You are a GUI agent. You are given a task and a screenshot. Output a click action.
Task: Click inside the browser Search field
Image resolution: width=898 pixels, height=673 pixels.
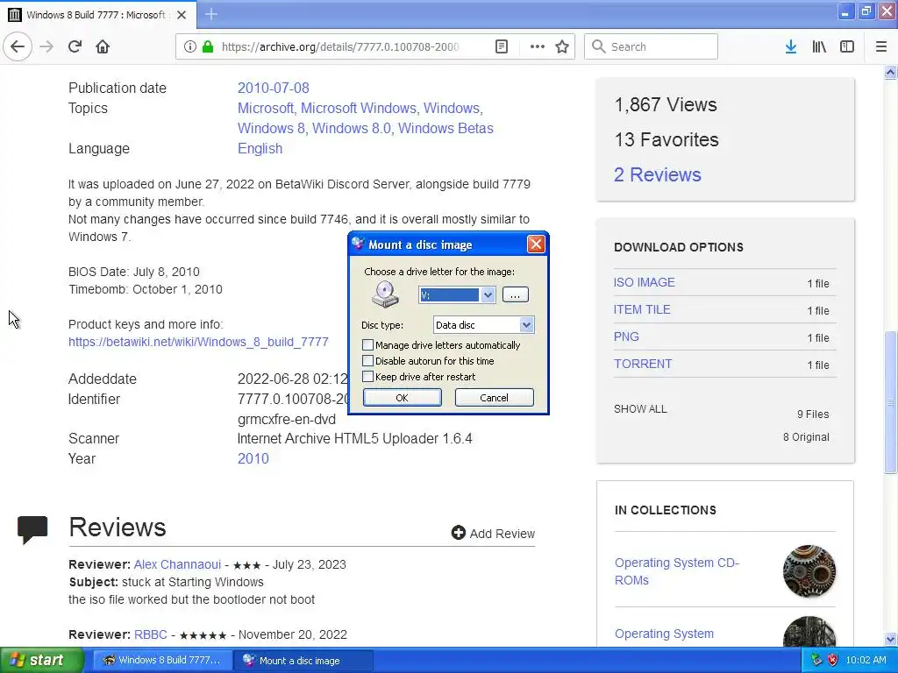pos(651,46)
